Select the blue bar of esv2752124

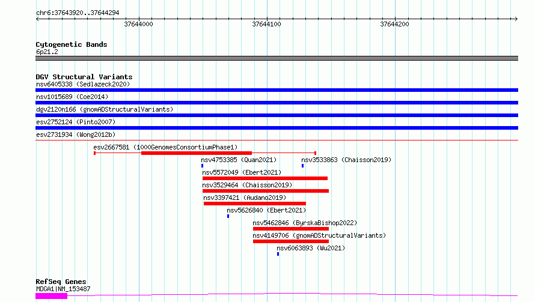pyautogui.click(x=277, y=128)
